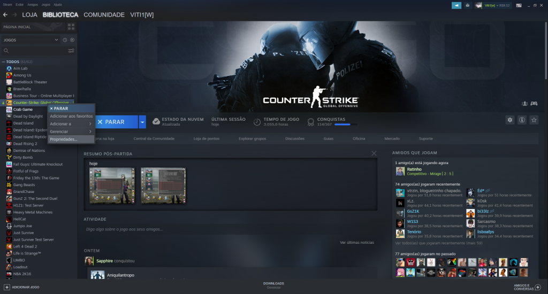Select PARAR in the context menu
This screenshot has height=294, width=548.
[x=71, y=109]
